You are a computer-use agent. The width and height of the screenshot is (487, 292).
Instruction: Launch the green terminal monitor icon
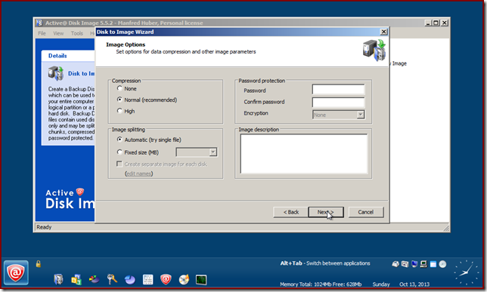(x=201, y=280)
